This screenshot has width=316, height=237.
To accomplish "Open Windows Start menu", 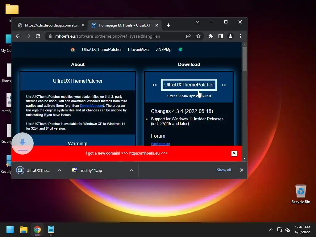I will pos(10,230).
